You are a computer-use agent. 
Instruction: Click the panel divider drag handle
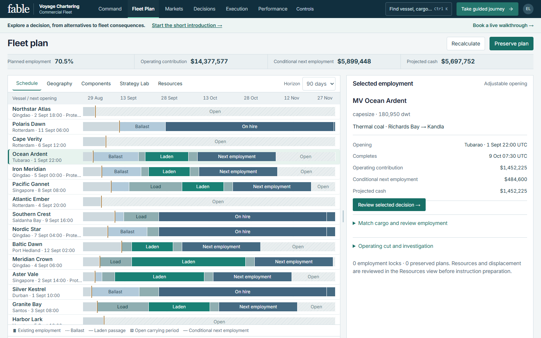click(343, 217)
